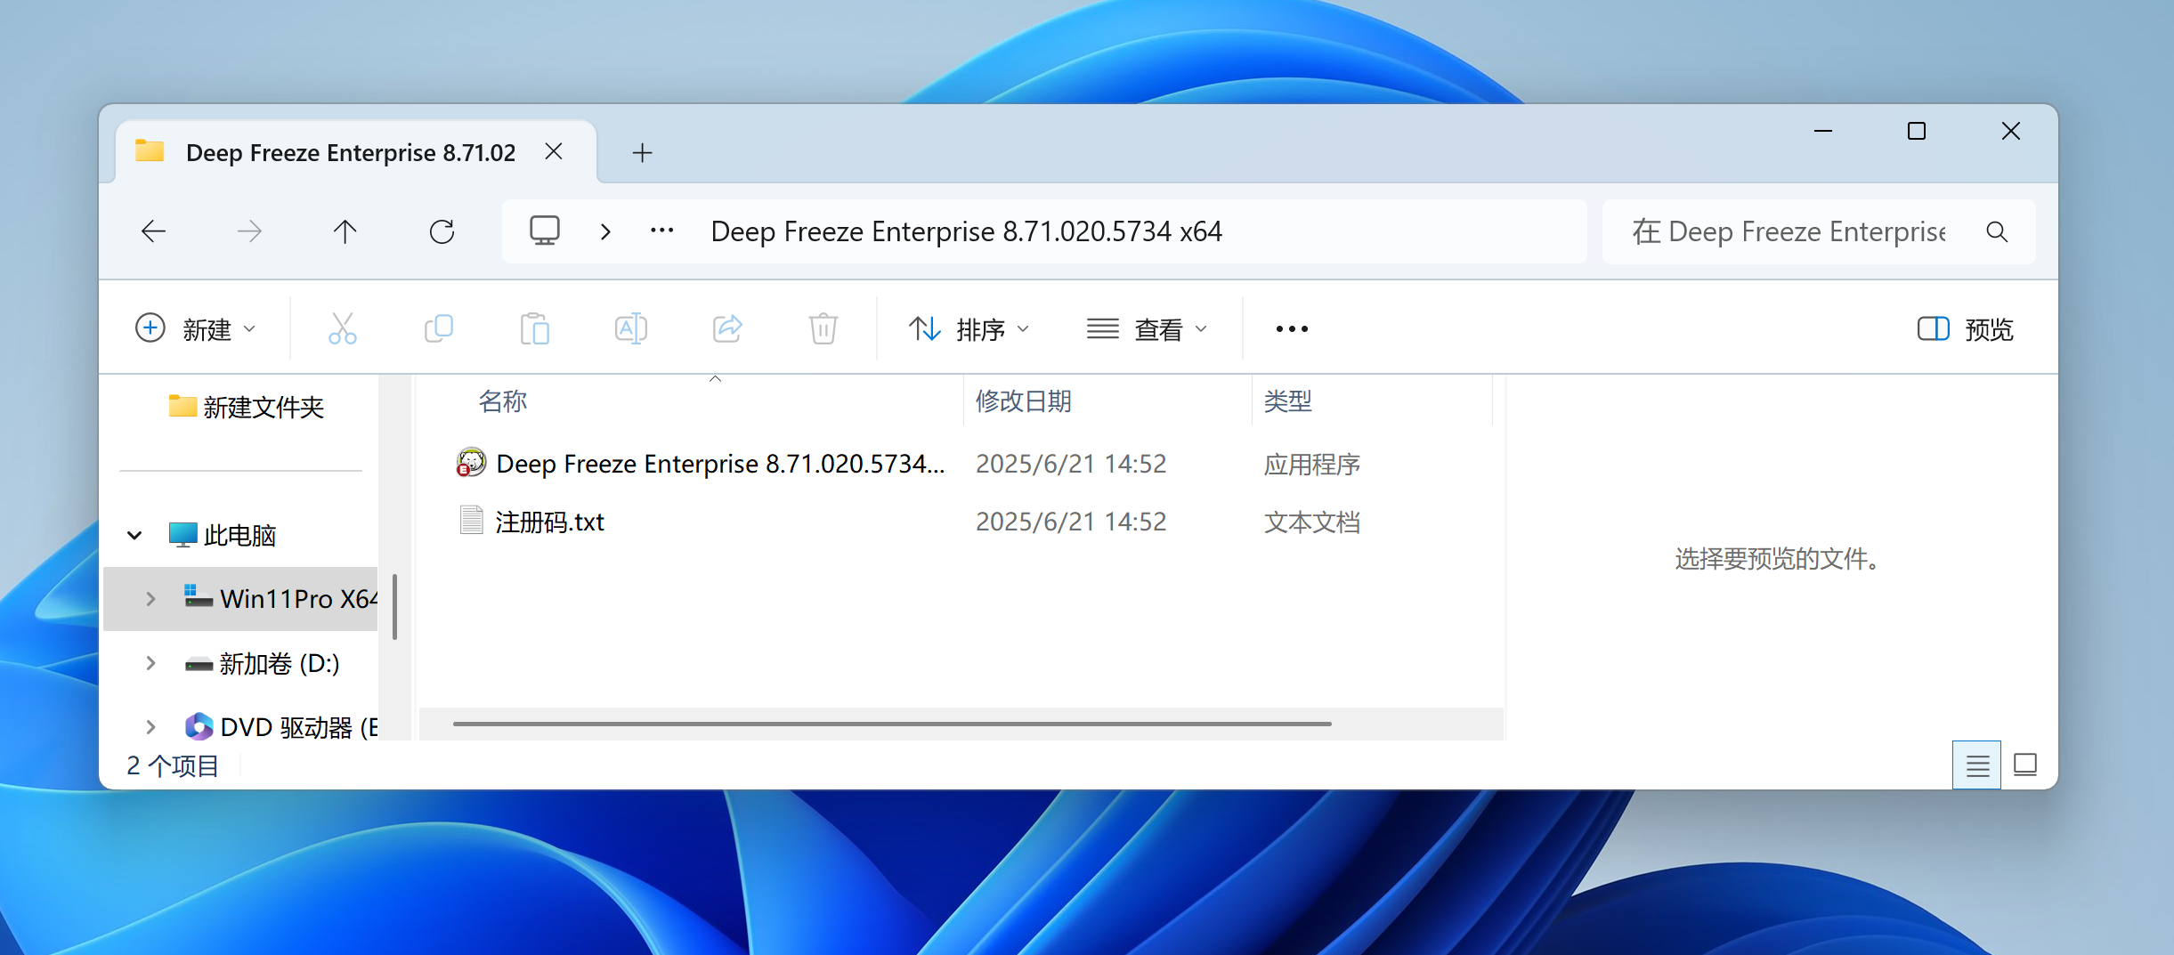The width and height of the screenshot is (2174, 955).
Task: Click the horizontal scrollbar in file list
Action: [891, 724]
